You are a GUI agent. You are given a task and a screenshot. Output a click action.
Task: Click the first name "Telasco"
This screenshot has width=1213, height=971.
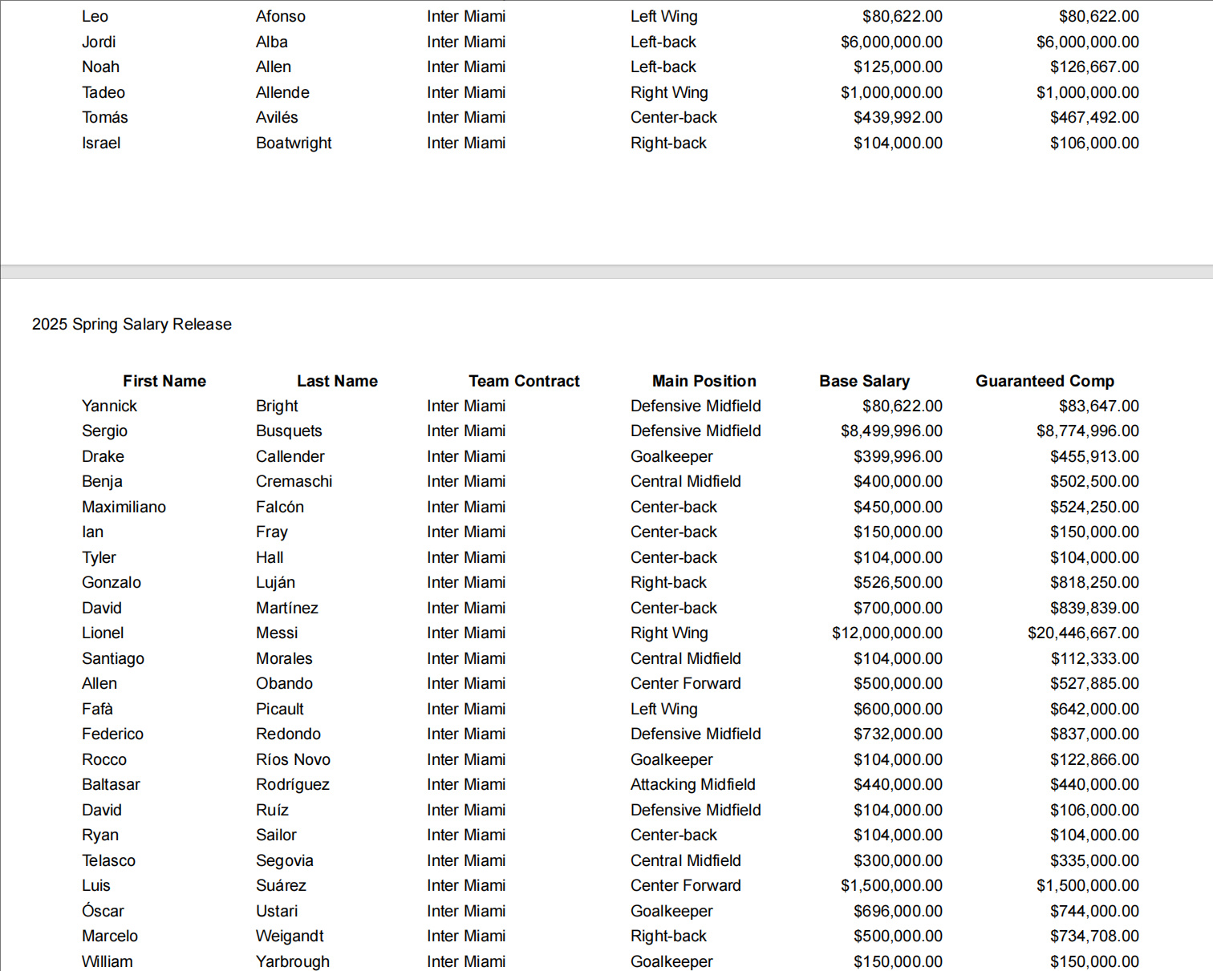tap(108, 860)
